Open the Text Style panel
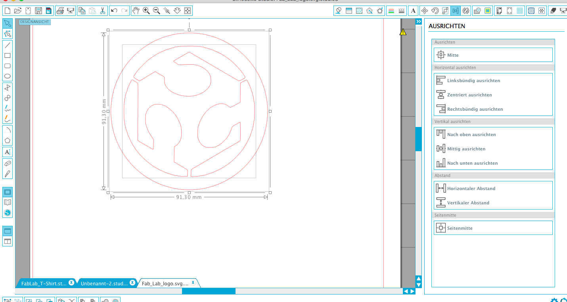Viewport: 567px width, 302px height. coord(413,11)
